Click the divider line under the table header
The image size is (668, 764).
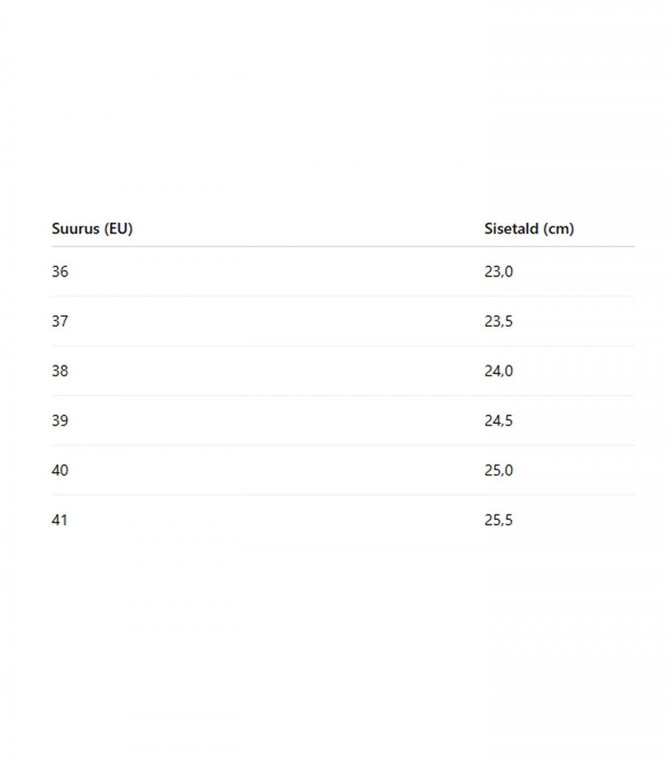pos(343,246)
